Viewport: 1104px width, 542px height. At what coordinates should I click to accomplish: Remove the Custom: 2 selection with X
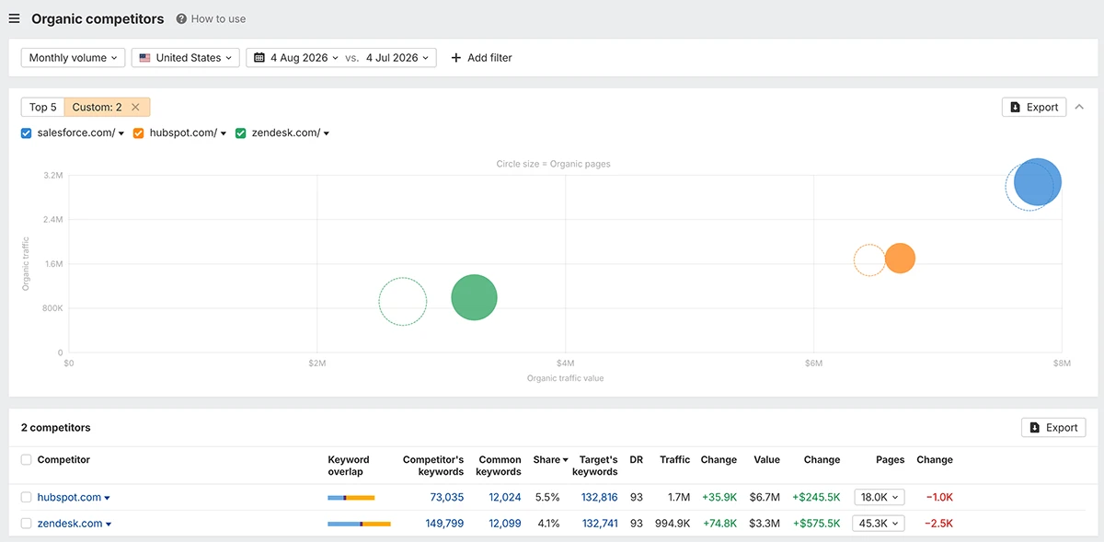(136, 107)
